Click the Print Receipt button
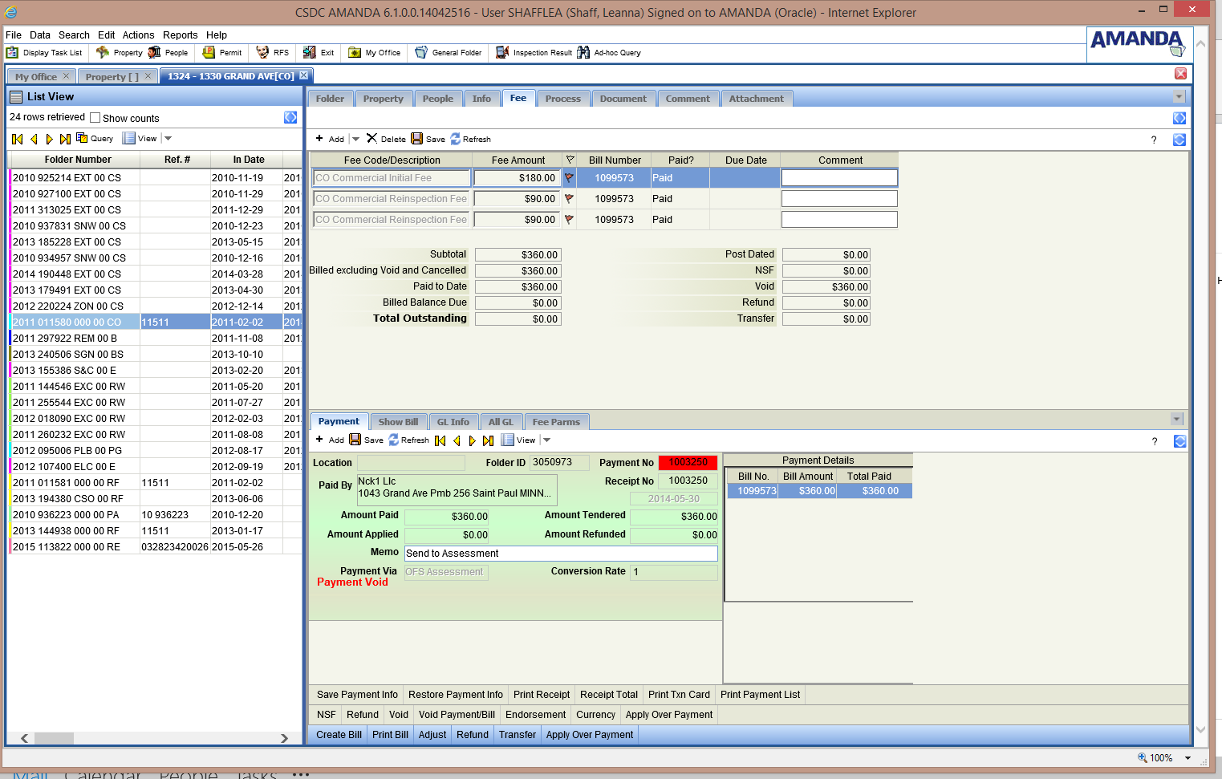 (542, 695)
